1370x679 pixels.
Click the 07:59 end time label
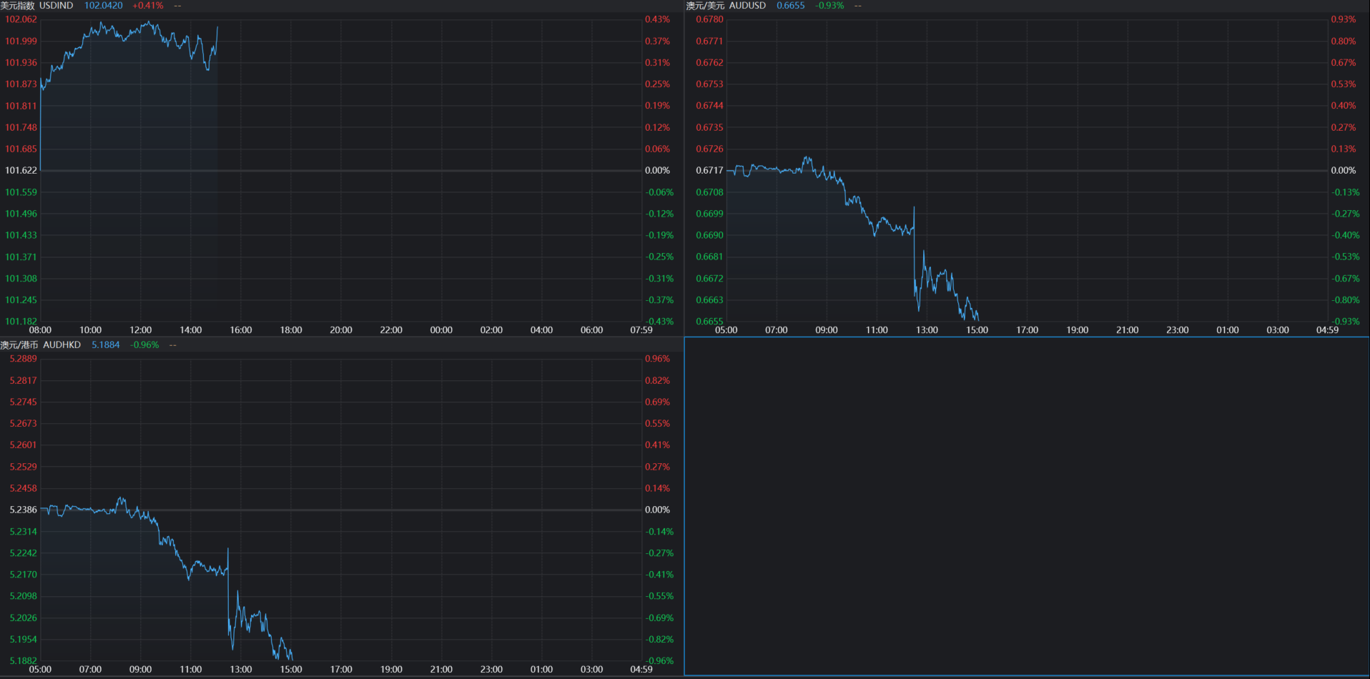(641, 330)
